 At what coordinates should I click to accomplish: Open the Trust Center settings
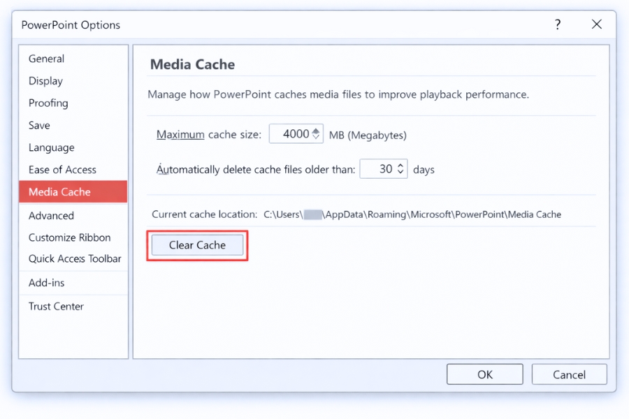56,307
